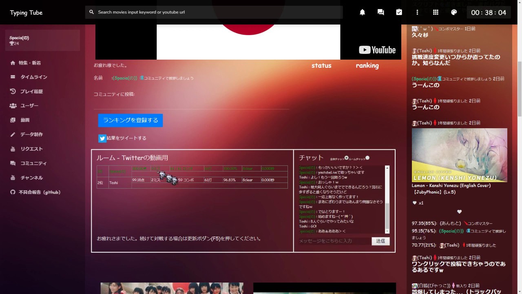The image size is (522, 294).
Task: Open post 挑戦速度変更いつからか直ってたのか
Action: [x=456, y=60]
